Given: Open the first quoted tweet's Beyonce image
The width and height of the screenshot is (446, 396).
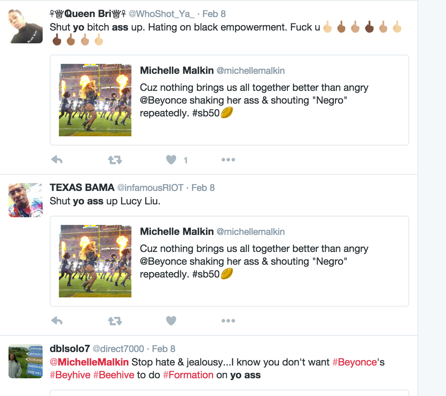Looking at the screenshot, I should point(95,100).
